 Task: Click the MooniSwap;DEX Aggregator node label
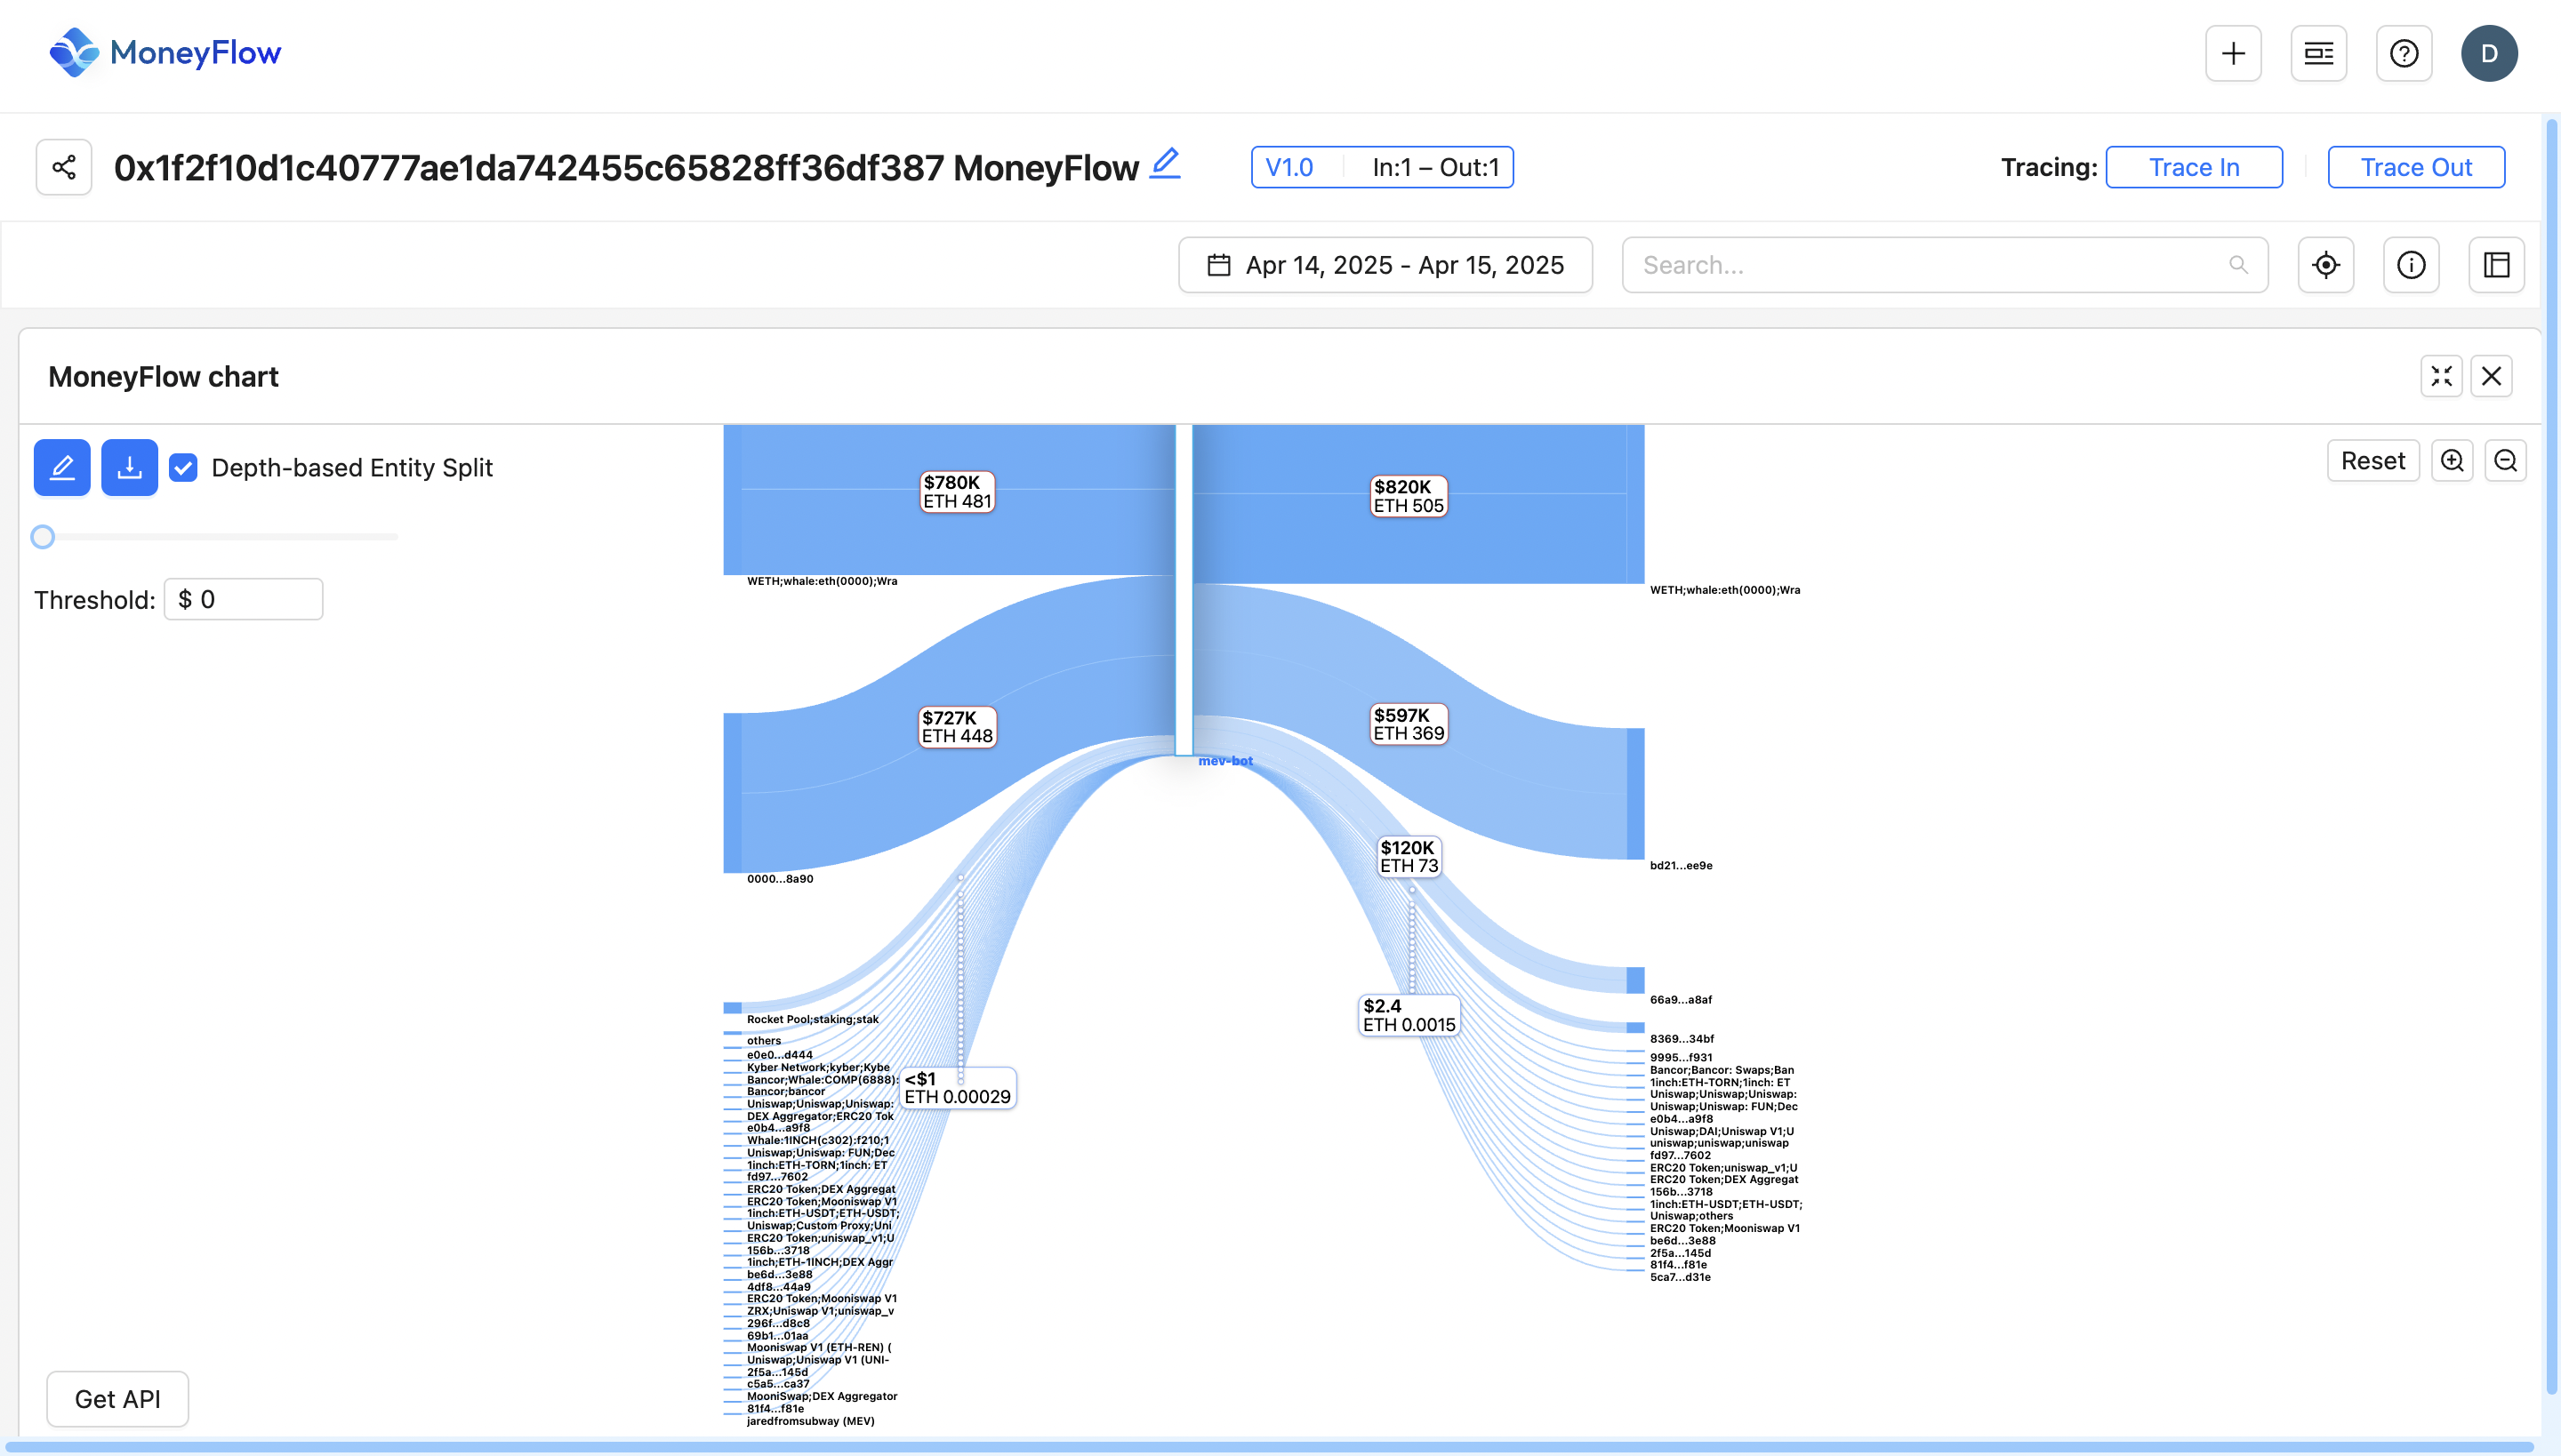pyautogui.click(x=822, y=1396)
